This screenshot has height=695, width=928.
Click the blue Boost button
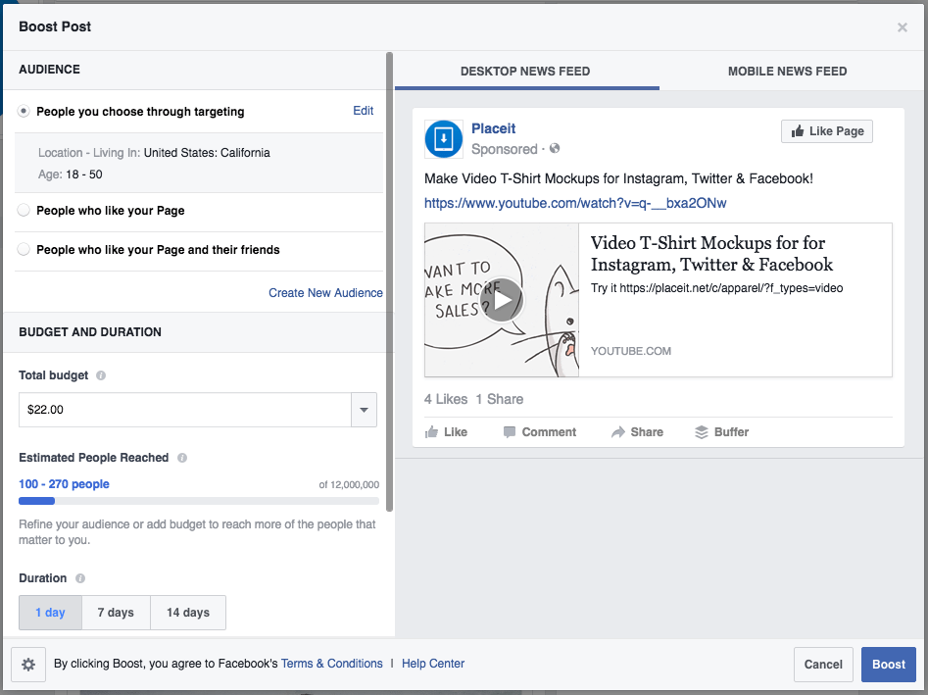(x=889, y=665)
